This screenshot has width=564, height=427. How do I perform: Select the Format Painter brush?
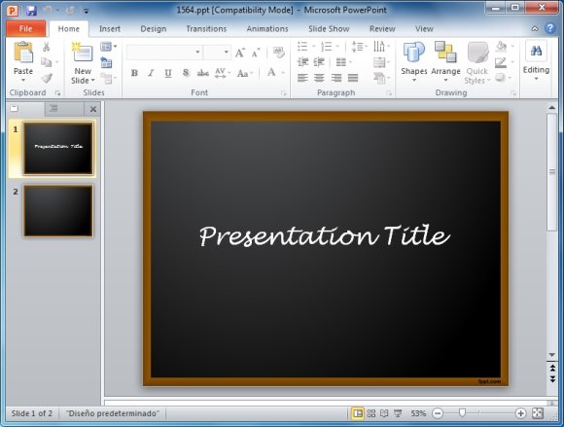pos(46,78)
